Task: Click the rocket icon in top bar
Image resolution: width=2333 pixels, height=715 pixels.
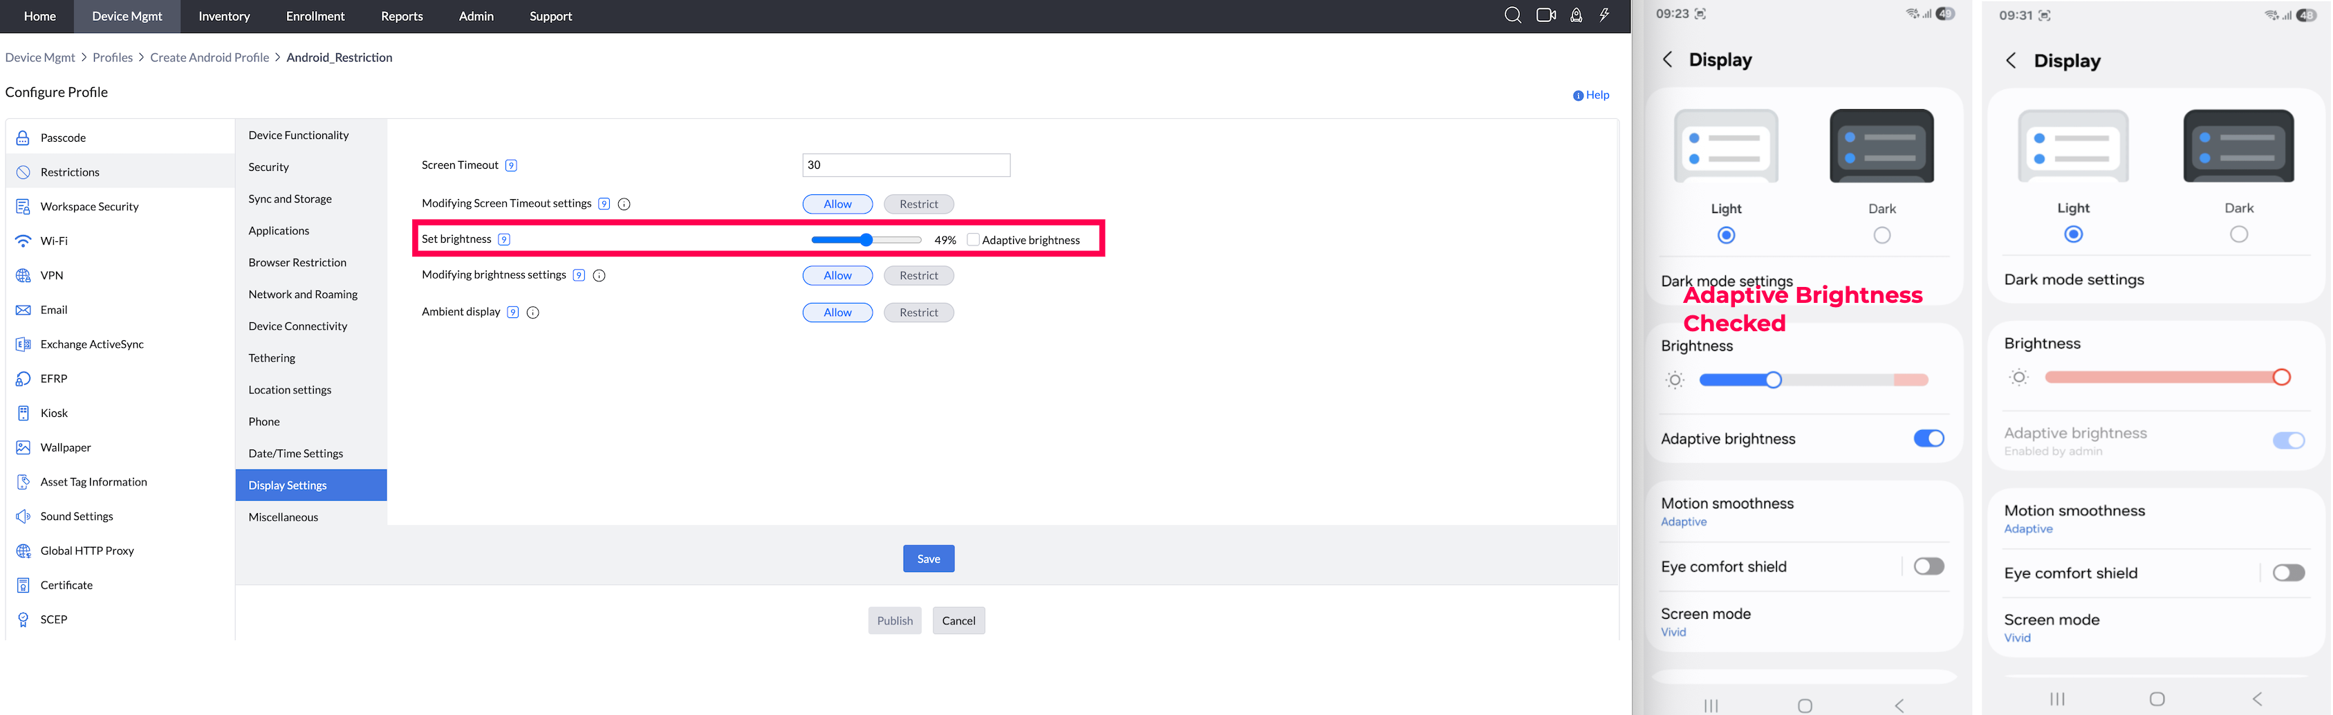Action: [1576, 15]
